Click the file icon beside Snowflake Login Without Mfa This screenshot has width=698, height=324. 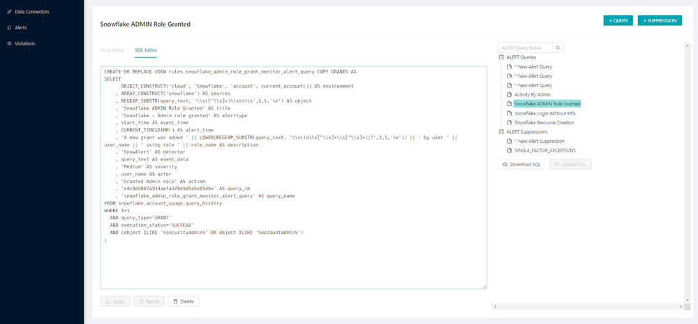pyautogui.click(x=510, y=113)
